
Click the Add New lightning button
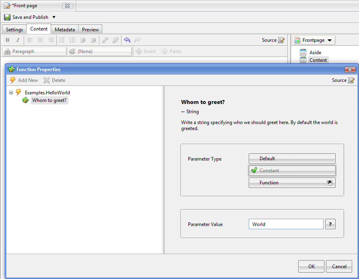24,80
